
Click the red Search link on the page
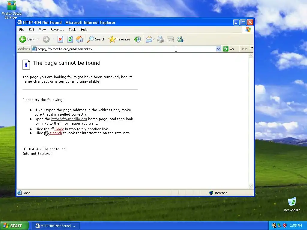[56, 133]
